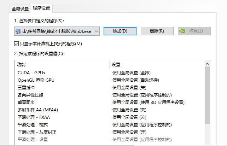
Task: Click the scroll up arrow of settings list
Action: 207,64
